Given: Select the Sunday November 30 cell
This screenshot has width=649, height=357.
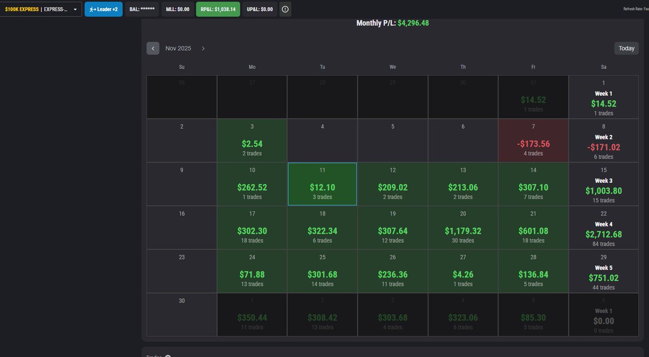Looking at the screenshot, I should 182,315.
